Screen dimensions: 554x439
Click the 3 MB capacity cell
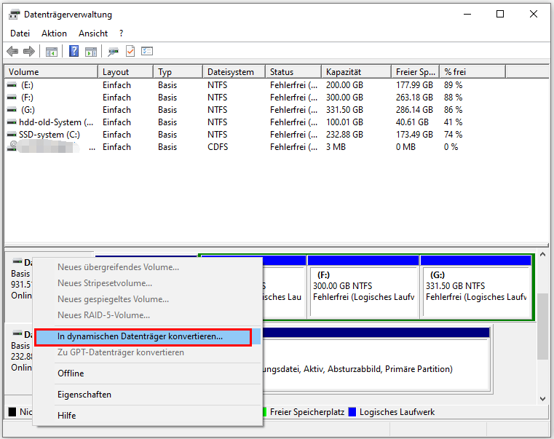336,147
